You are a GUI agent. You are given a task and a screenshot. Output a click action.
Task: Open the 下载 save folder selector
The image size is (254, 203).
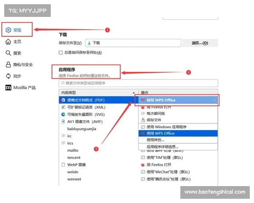[x=133, y=43]
